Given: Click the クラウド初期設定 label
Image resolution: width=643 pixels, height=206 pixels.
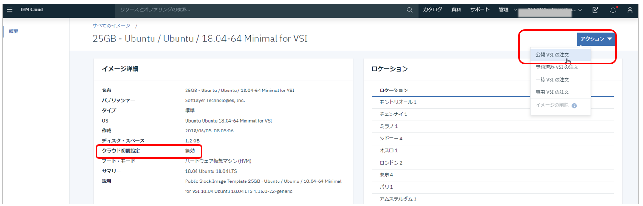Looking at the screenshot, I should pos(121,151).
